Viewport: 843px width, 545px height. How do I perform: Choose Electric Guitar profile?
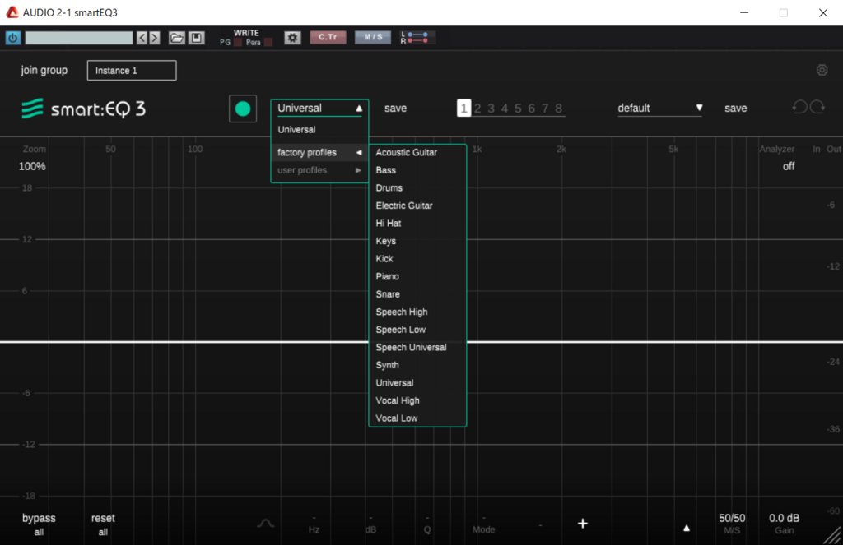coord(417,206)
